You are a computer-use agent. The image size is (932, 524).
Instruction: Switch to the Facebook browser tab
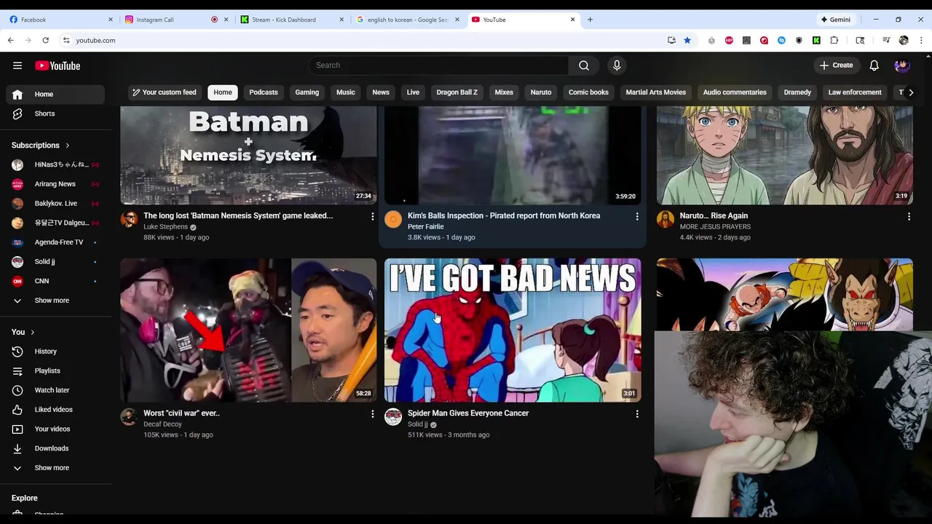pos(60,20)
